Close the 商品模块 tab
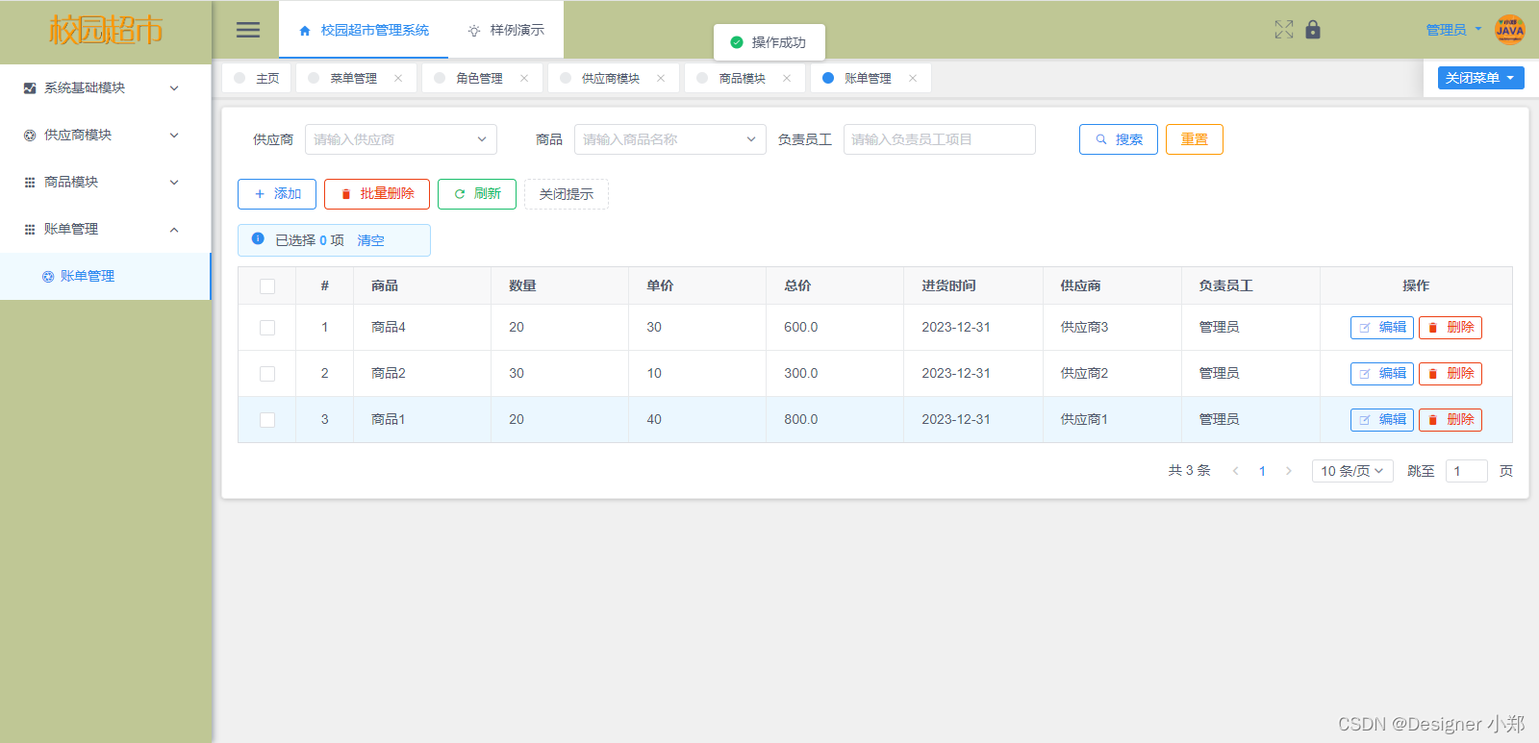1539x743 pixels. [x=787, y=78]
